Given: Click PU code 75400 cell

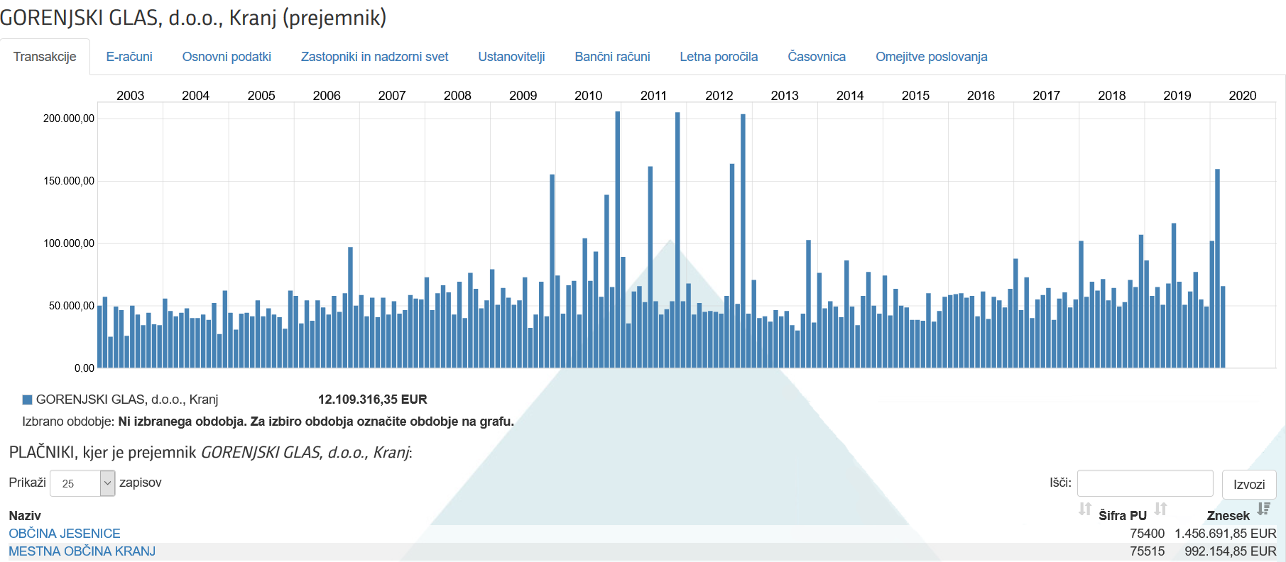Looking at the screenshot, I should 1148,534.
